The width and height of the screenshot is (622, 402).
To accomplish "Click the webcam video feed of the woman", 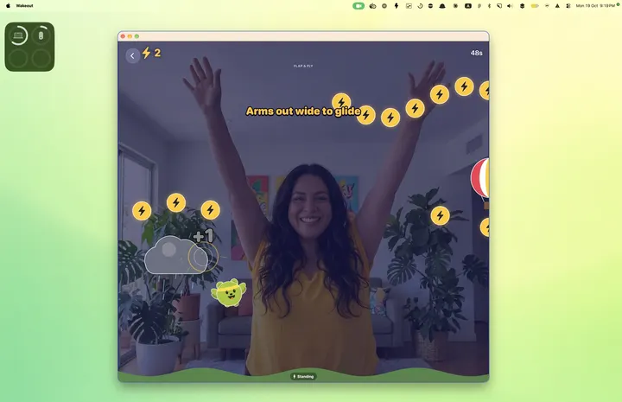I will click(303, 212).
